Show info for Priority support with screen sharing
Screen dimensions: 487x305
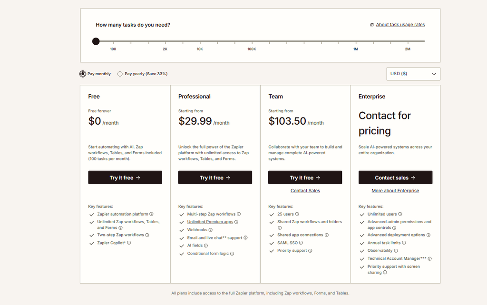[385, 272]
